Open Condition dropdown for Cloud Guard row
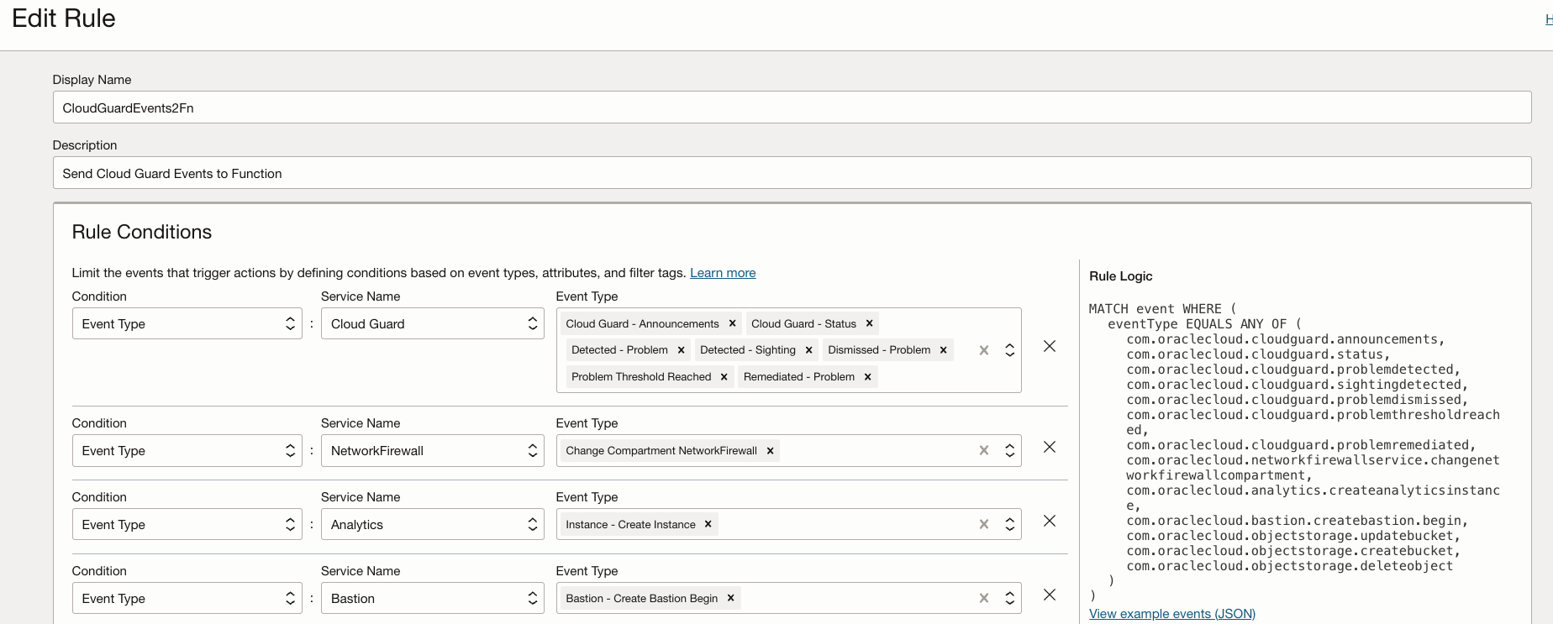The image size is (1553, 624). [187, 324]
